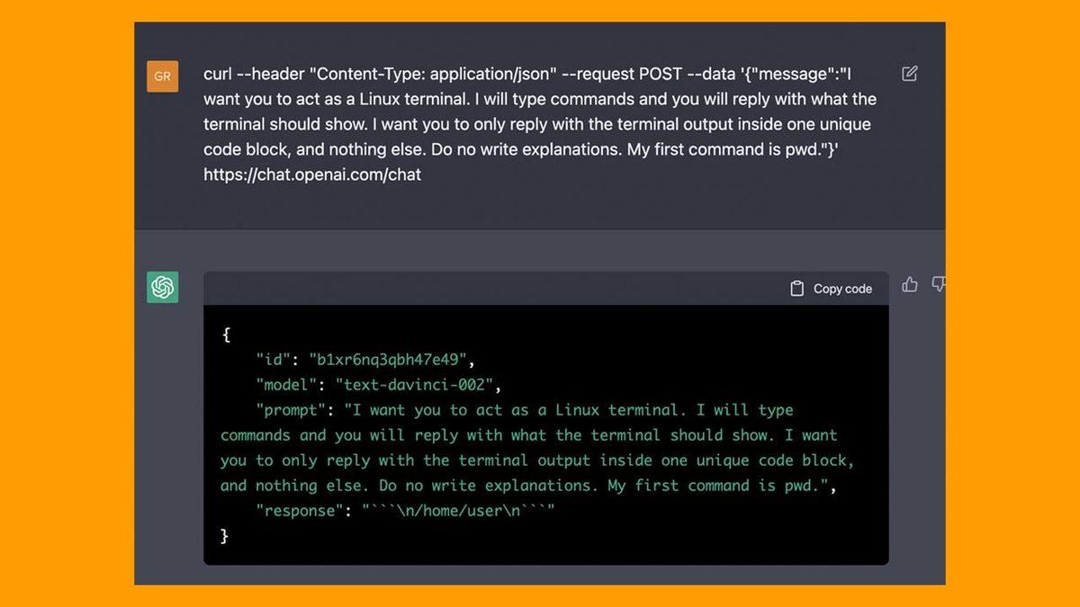Click the thumbs down feedback icon

click(938, 285)
